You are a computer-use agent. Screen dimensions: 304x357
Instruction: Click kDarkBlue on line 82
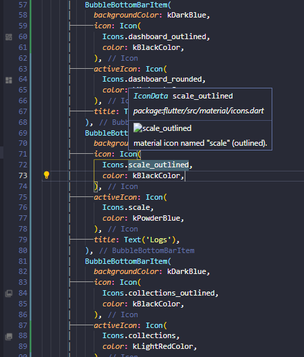pos(187,271)
